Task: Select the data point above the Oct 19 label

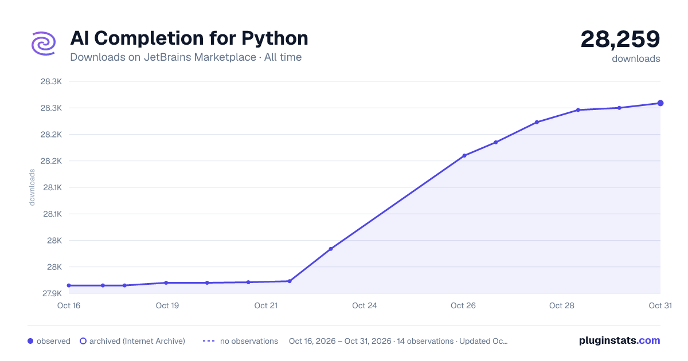Action: [x=166, y=282]
